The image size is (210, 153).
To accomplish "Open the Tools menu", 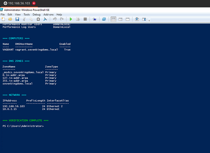I will (x=27, y=15).
